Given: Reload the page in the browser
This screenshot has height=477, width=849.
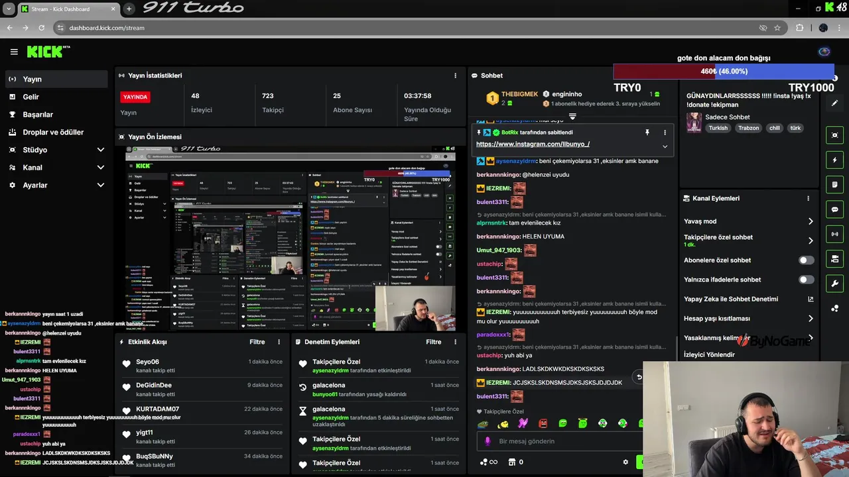Looking at the screenshot, I should pos(41,28).
